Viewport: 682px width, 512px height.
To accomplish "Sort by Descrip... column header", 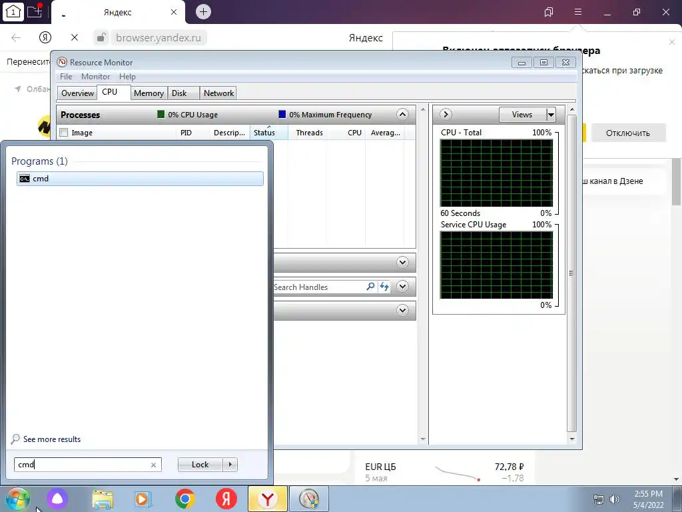I will 230,133.
